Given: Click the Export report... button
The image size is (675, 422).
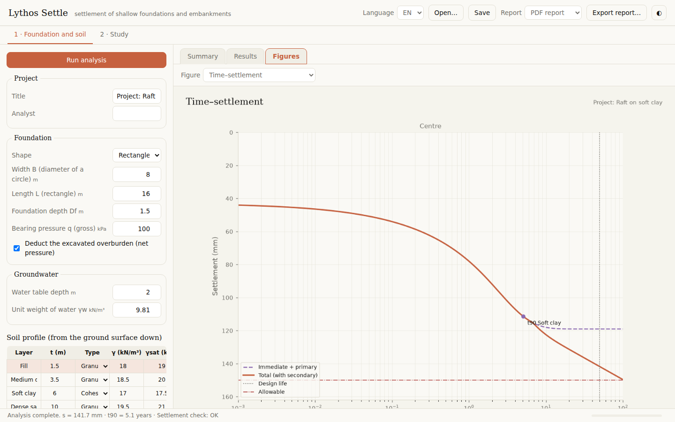Looking at the screenshot, I should (616, 13).
